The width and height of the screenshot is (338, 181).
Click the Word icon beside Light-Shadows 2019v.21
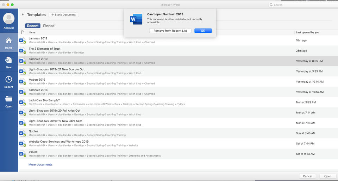pos(23,71)
